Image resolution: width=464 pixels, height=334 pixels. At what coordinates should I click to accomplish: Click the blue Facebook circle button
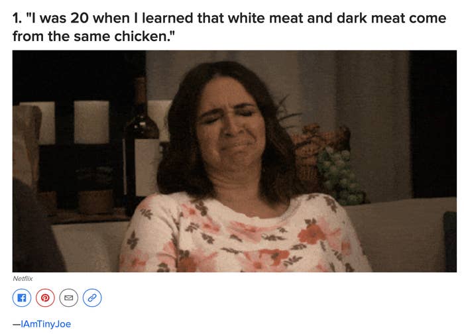pos(22,298)
